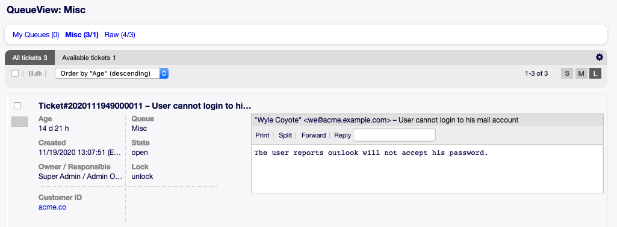Select the Misc (3/1) queue

82,35
